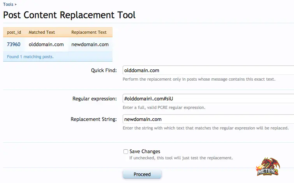Click the 'Replacement String:' label

(x=93, y=119)
